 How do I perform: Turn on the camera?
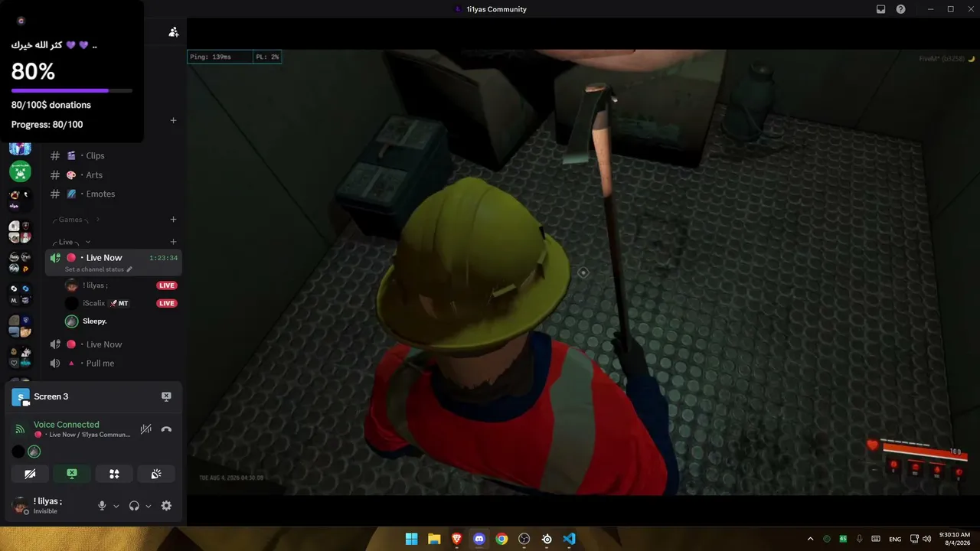(x=30, y=474)
